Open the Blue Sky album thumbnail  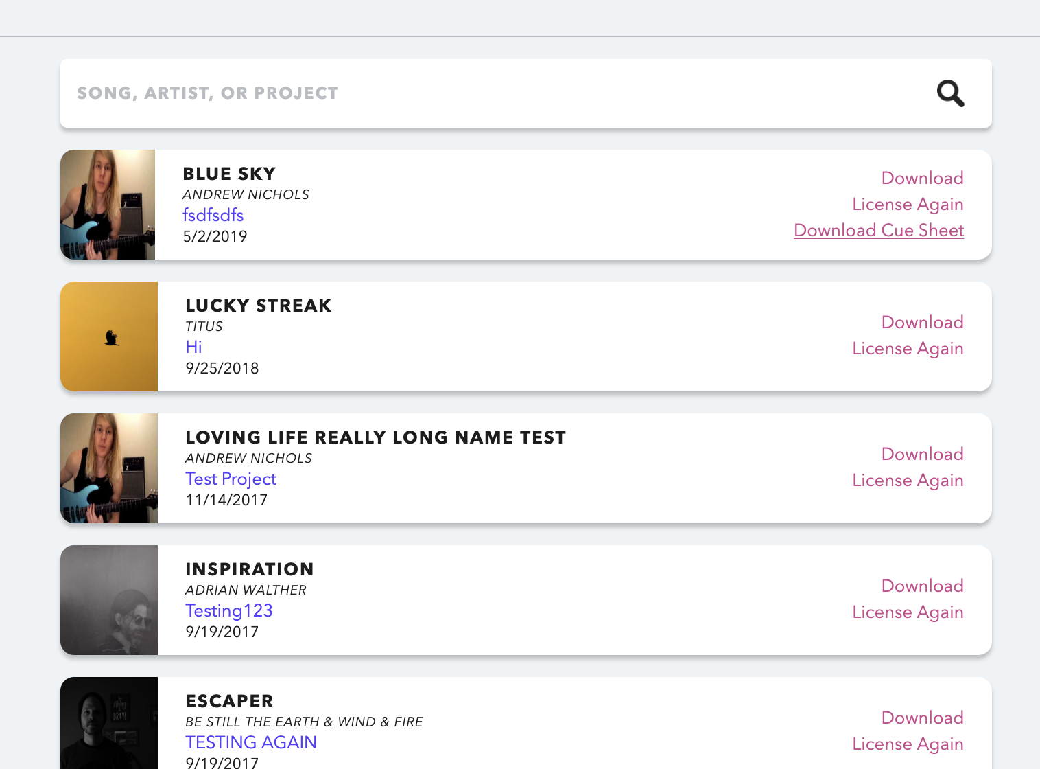click(x=108, y=205)
